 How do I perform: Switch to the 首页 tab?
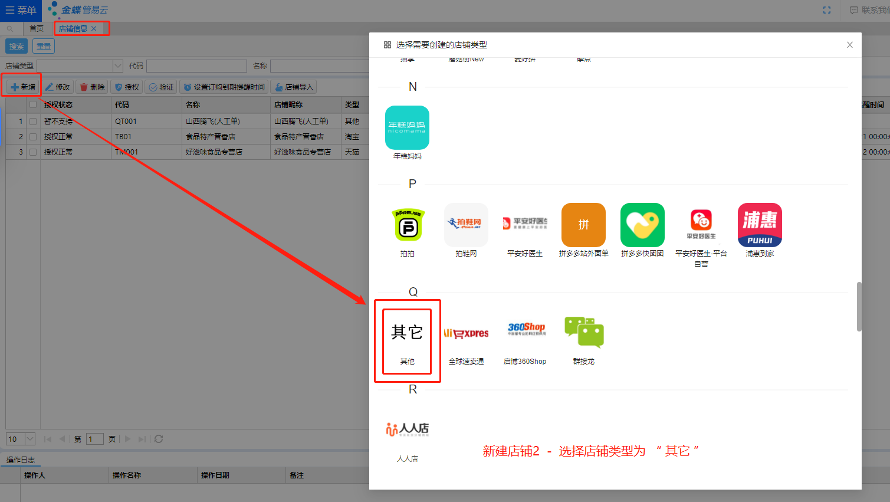pyautogui.click(x=37, y=28)
